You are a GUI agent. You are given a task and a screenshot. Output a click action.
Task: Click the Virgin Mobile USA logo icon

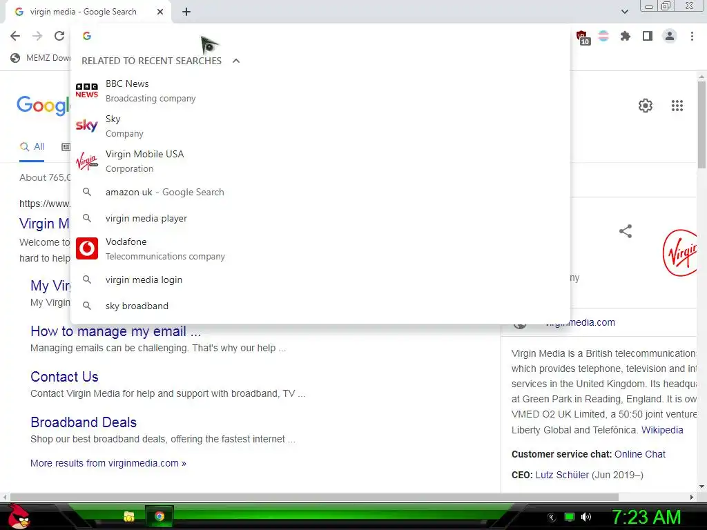(86, 161)
